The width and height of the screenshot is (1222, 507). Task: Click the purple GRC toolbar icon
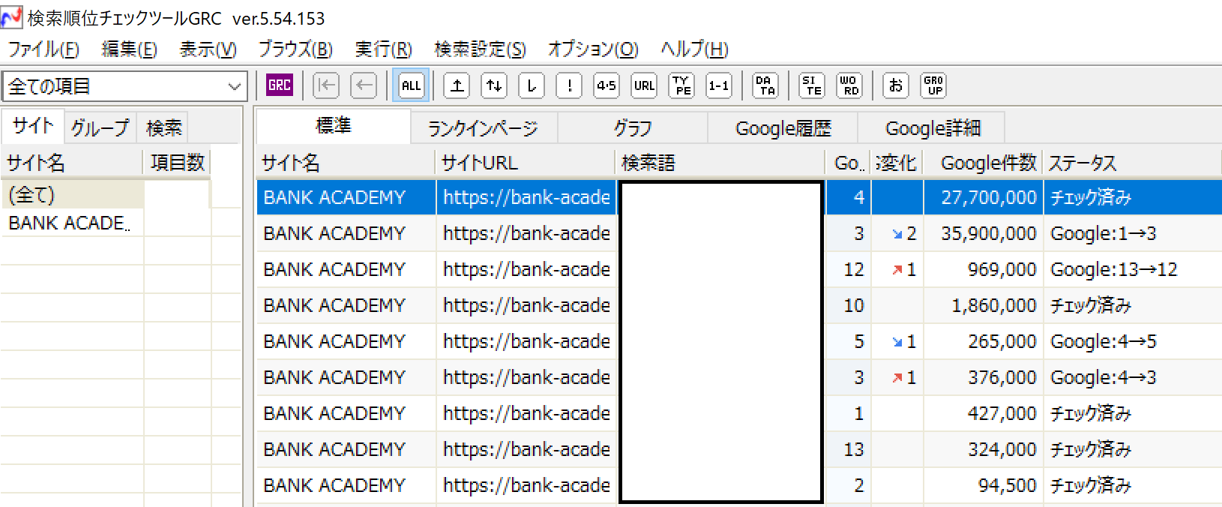(280, 85)
